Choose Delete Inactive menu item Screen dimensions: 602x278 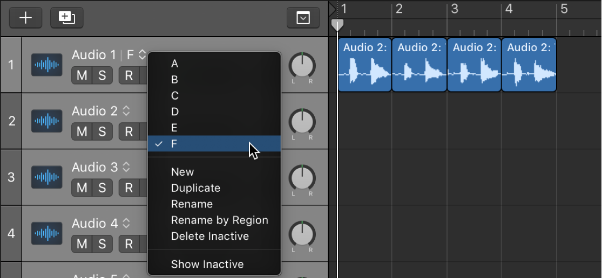pos(214,237)
